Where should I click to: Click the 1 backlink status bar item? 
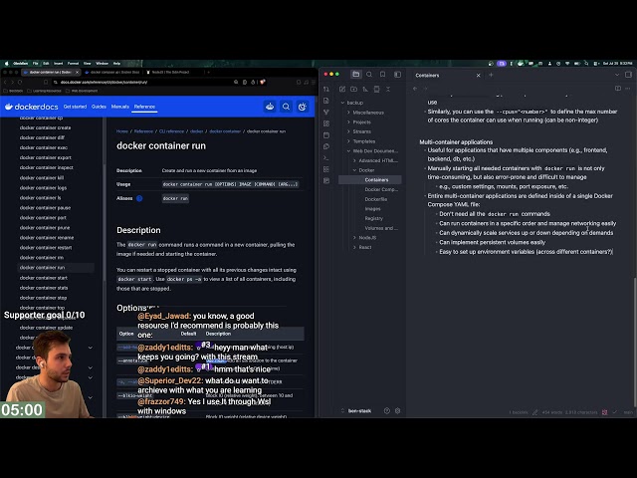[x=519, y=412]
